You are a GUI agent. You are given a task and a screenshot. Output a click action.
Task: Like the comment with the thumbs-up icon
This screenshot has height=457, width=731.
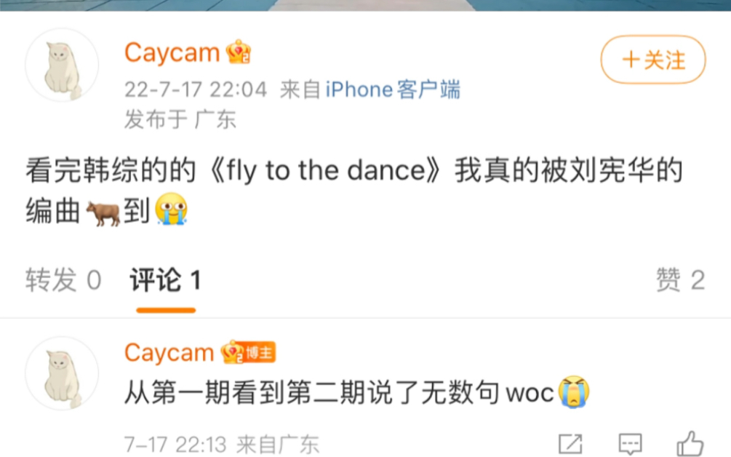pyautogui.click(x=690, y=443)
